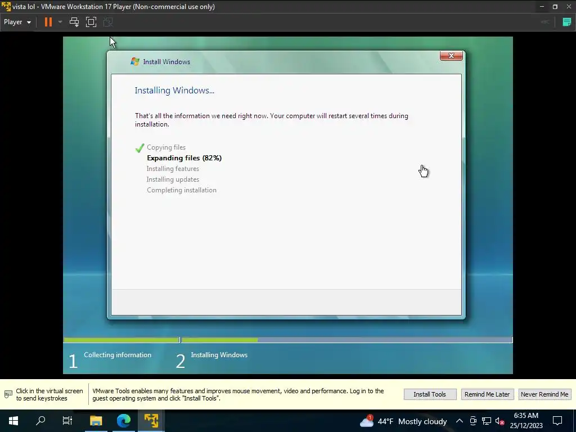Click the 'Installing Windows' stage 2 label
Screen dimensions: 576x432
point(219,355)
